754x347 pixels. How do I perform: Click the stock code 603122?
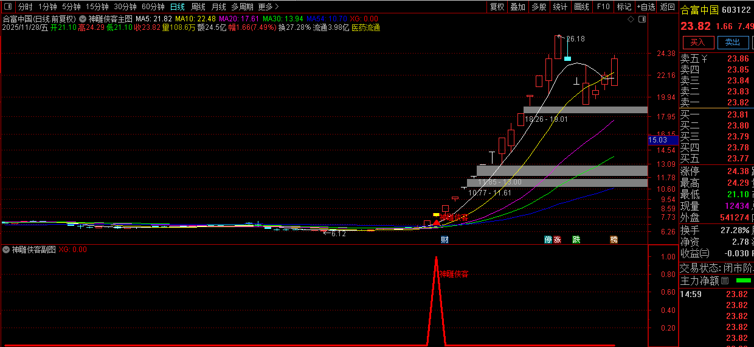(x=736, y=10)
